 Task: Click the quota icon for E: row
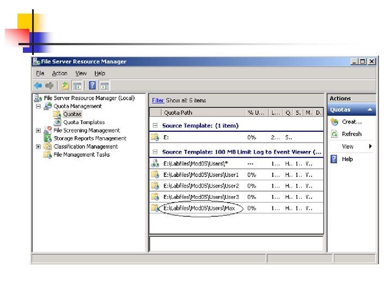point(155,137)
